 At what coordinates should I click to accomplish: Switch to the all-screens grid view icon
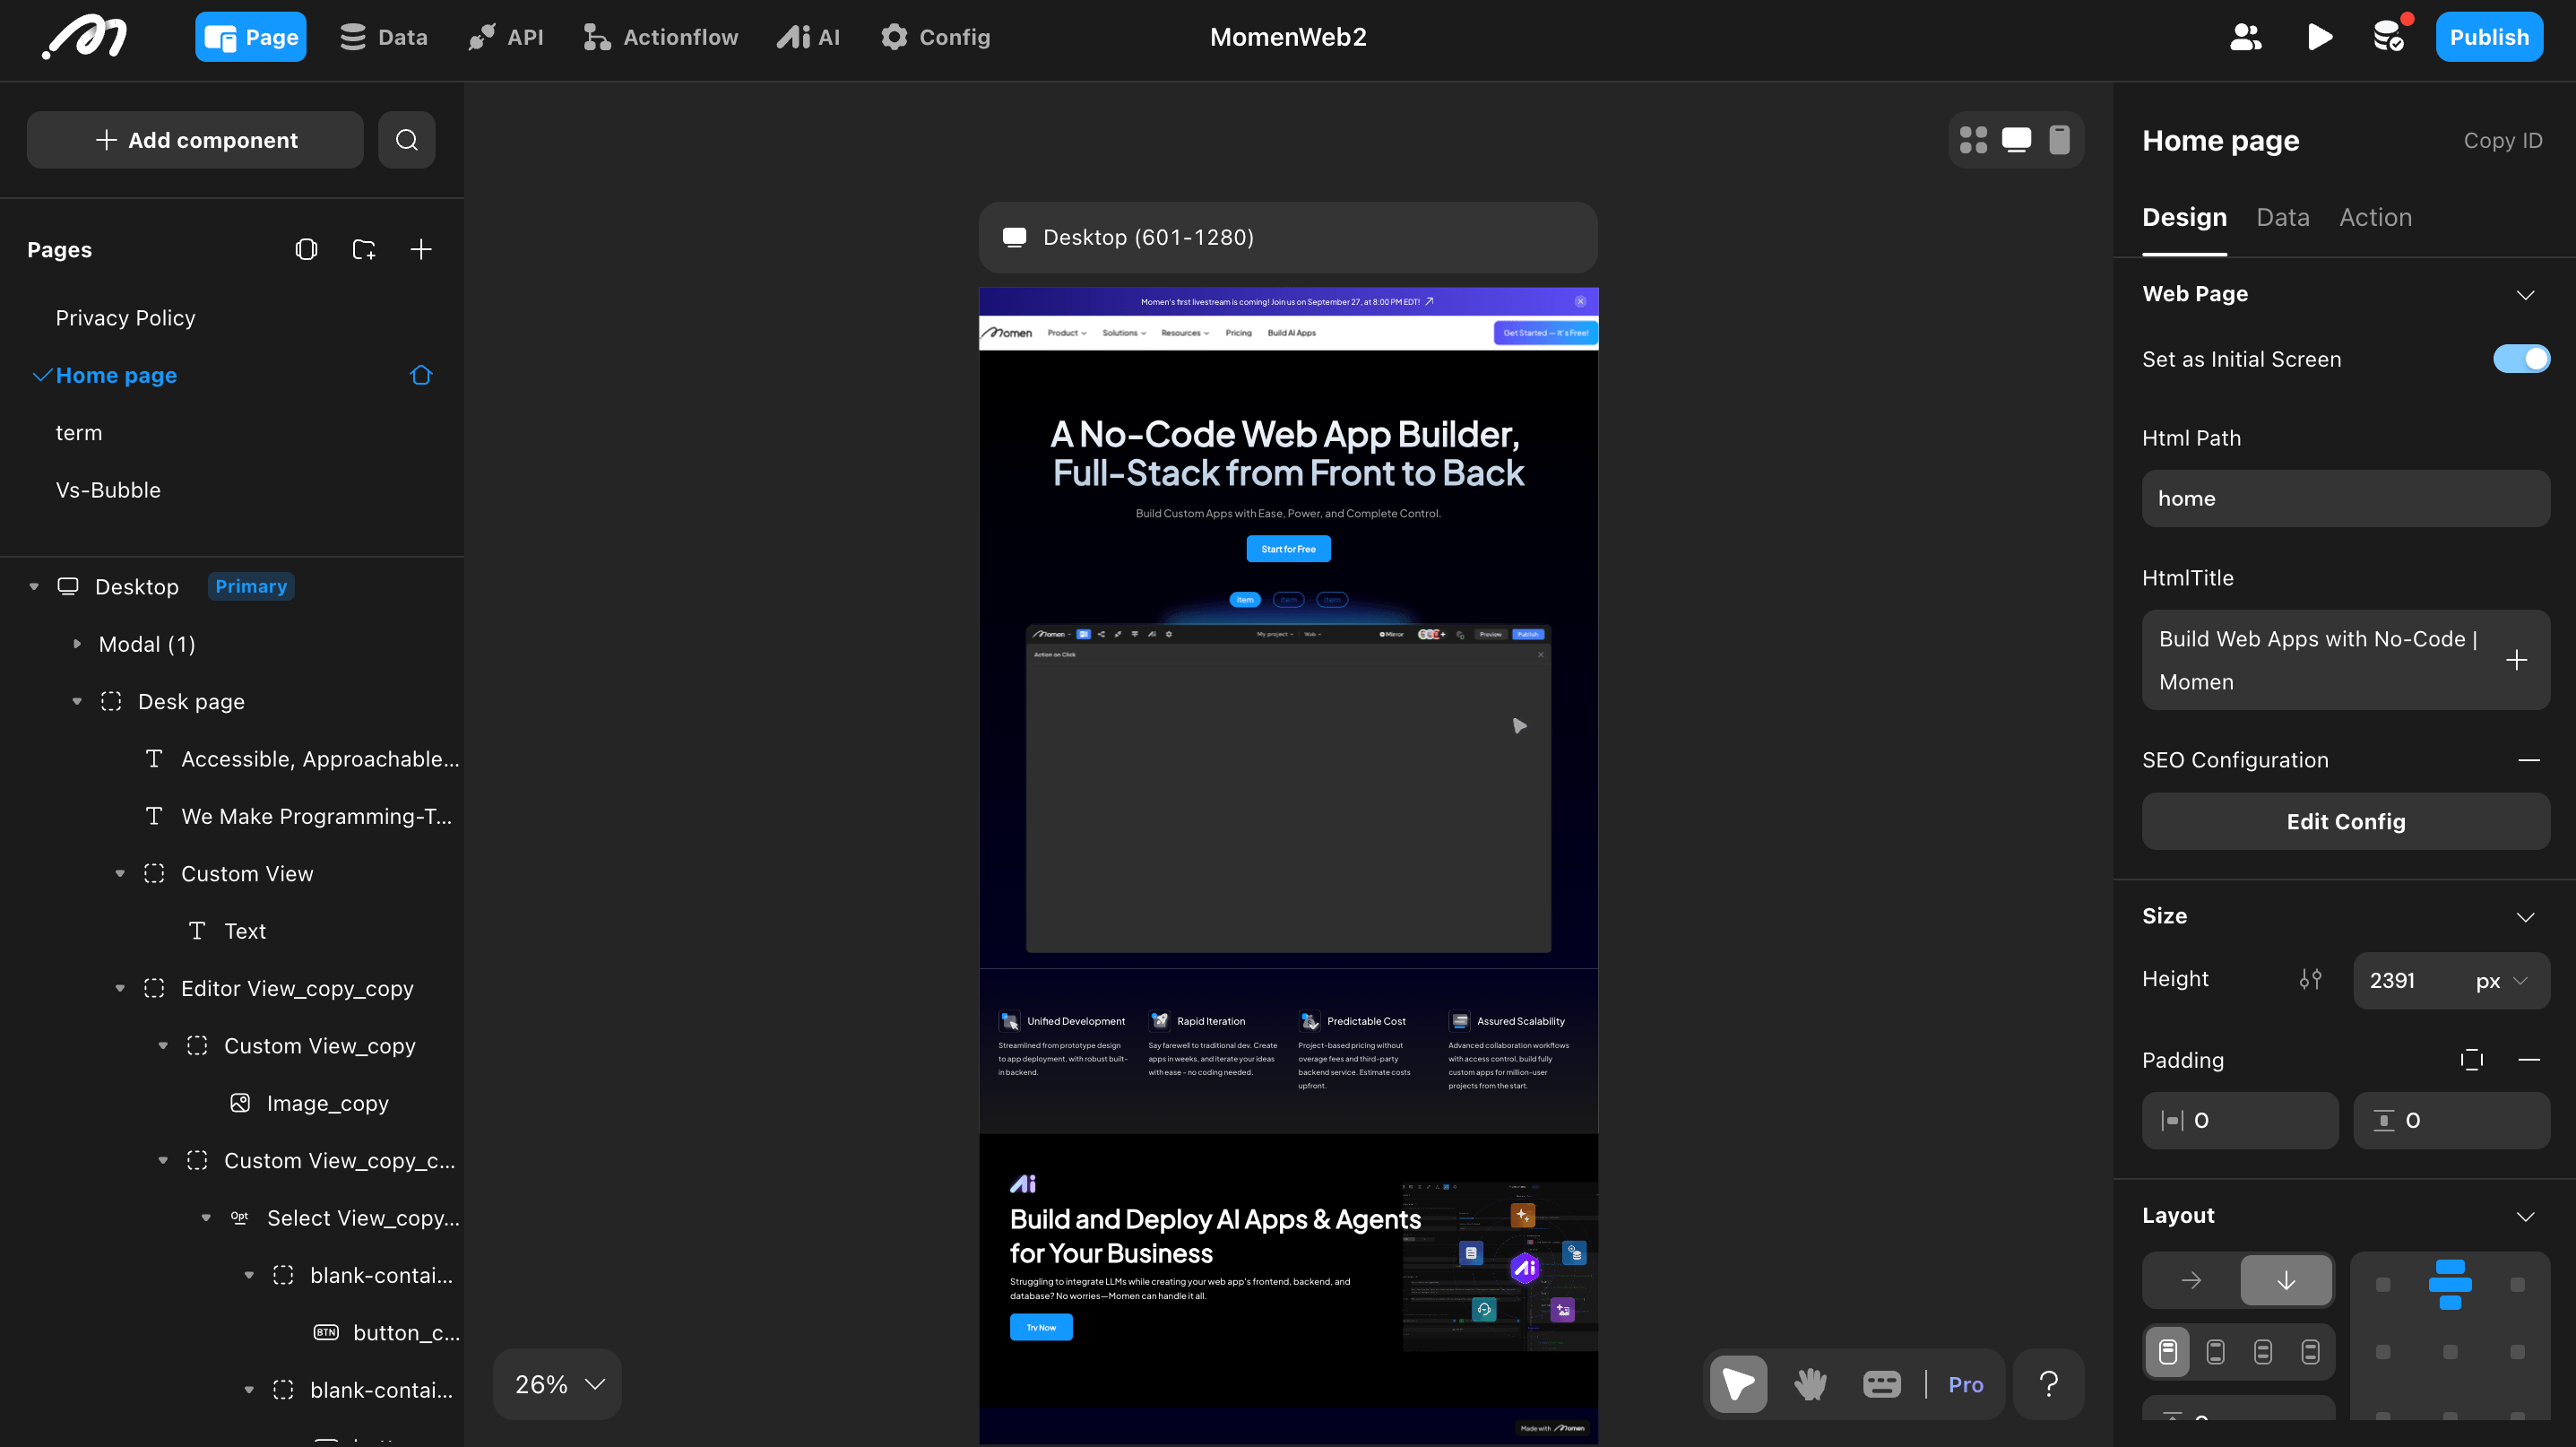tap(1973, 140)
